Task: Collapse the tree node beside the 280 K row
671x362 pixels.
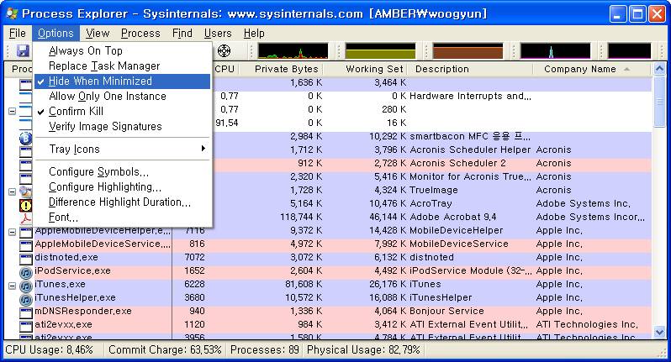Action: [13, 111]
